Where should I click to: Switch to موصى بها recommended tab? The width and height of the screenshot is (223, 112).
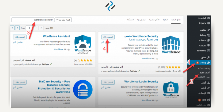point(141,20)
